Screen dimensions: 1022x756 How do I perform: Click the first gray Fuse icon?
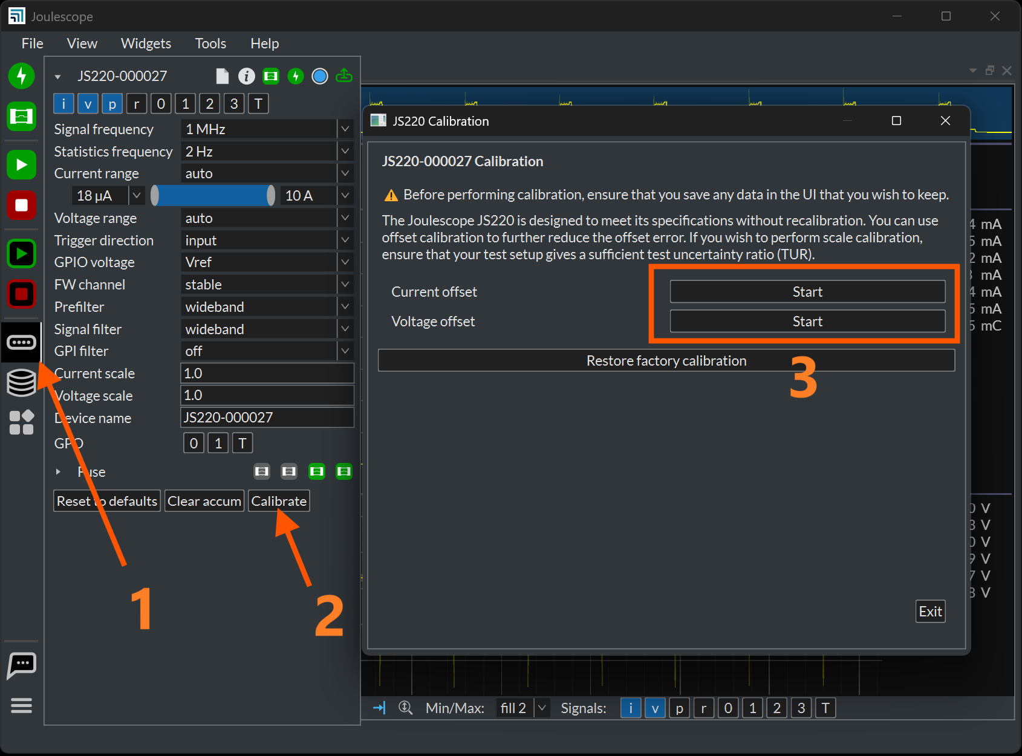click(x=262, y=471)
